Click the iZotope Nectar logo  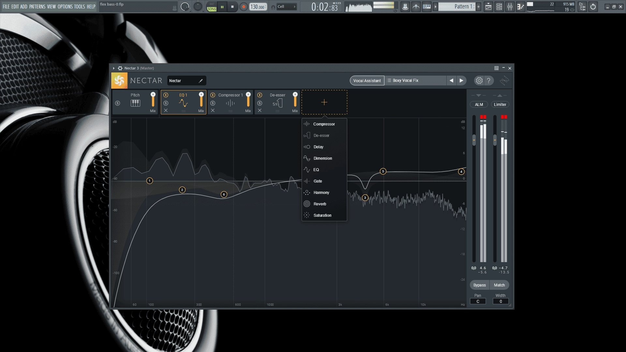point(119,81)
